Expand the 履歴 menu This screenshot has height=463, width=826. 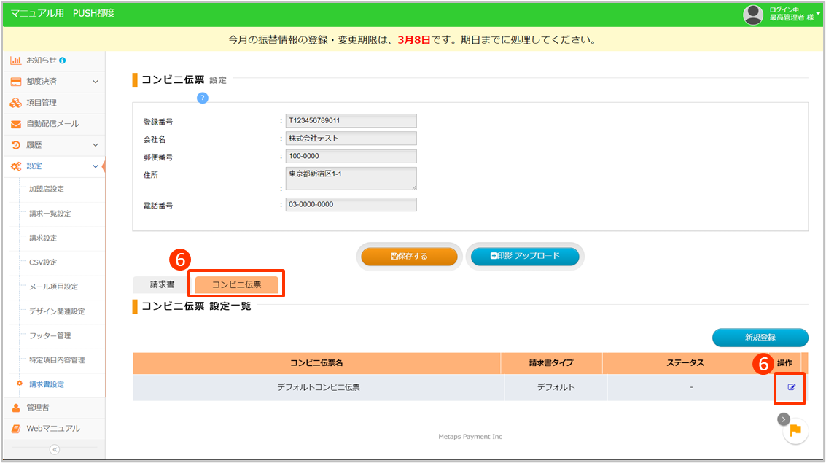click(x=54, y=145)
